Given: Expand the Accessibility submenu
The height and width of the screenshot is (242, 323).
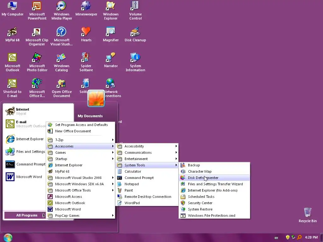Looking at the screenshot, I should coord(147,146).
